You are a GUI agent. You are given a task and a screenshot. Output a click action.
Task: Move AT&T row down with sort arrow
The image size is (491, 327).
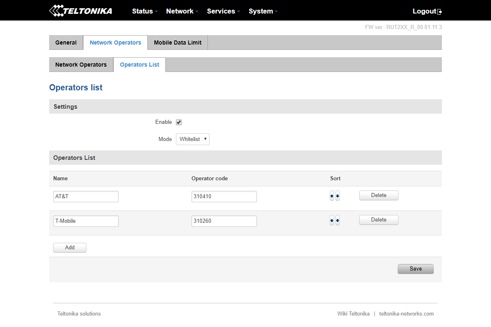click(x=338, y=196)
